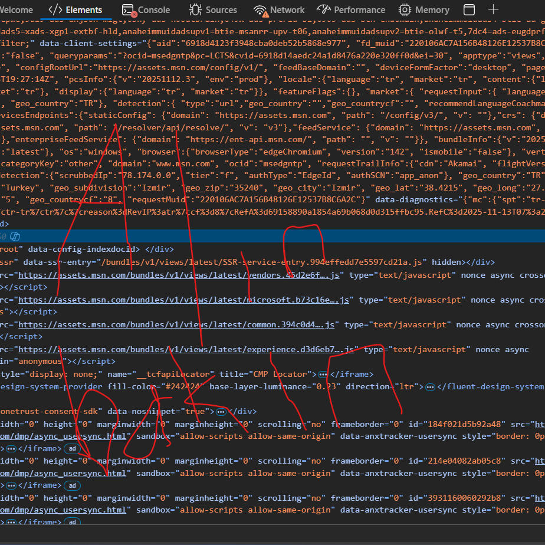
Task: Select the Performance tab
Action: point(351,10)
